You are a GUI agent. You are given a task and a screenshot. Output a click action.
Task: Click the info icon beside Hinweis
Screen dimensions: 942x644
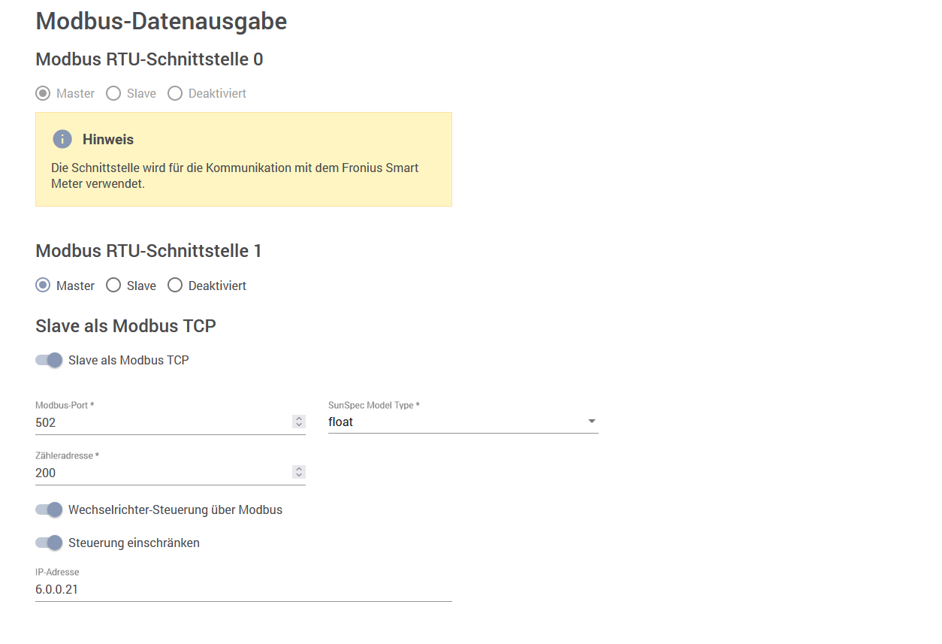(62, 139)
